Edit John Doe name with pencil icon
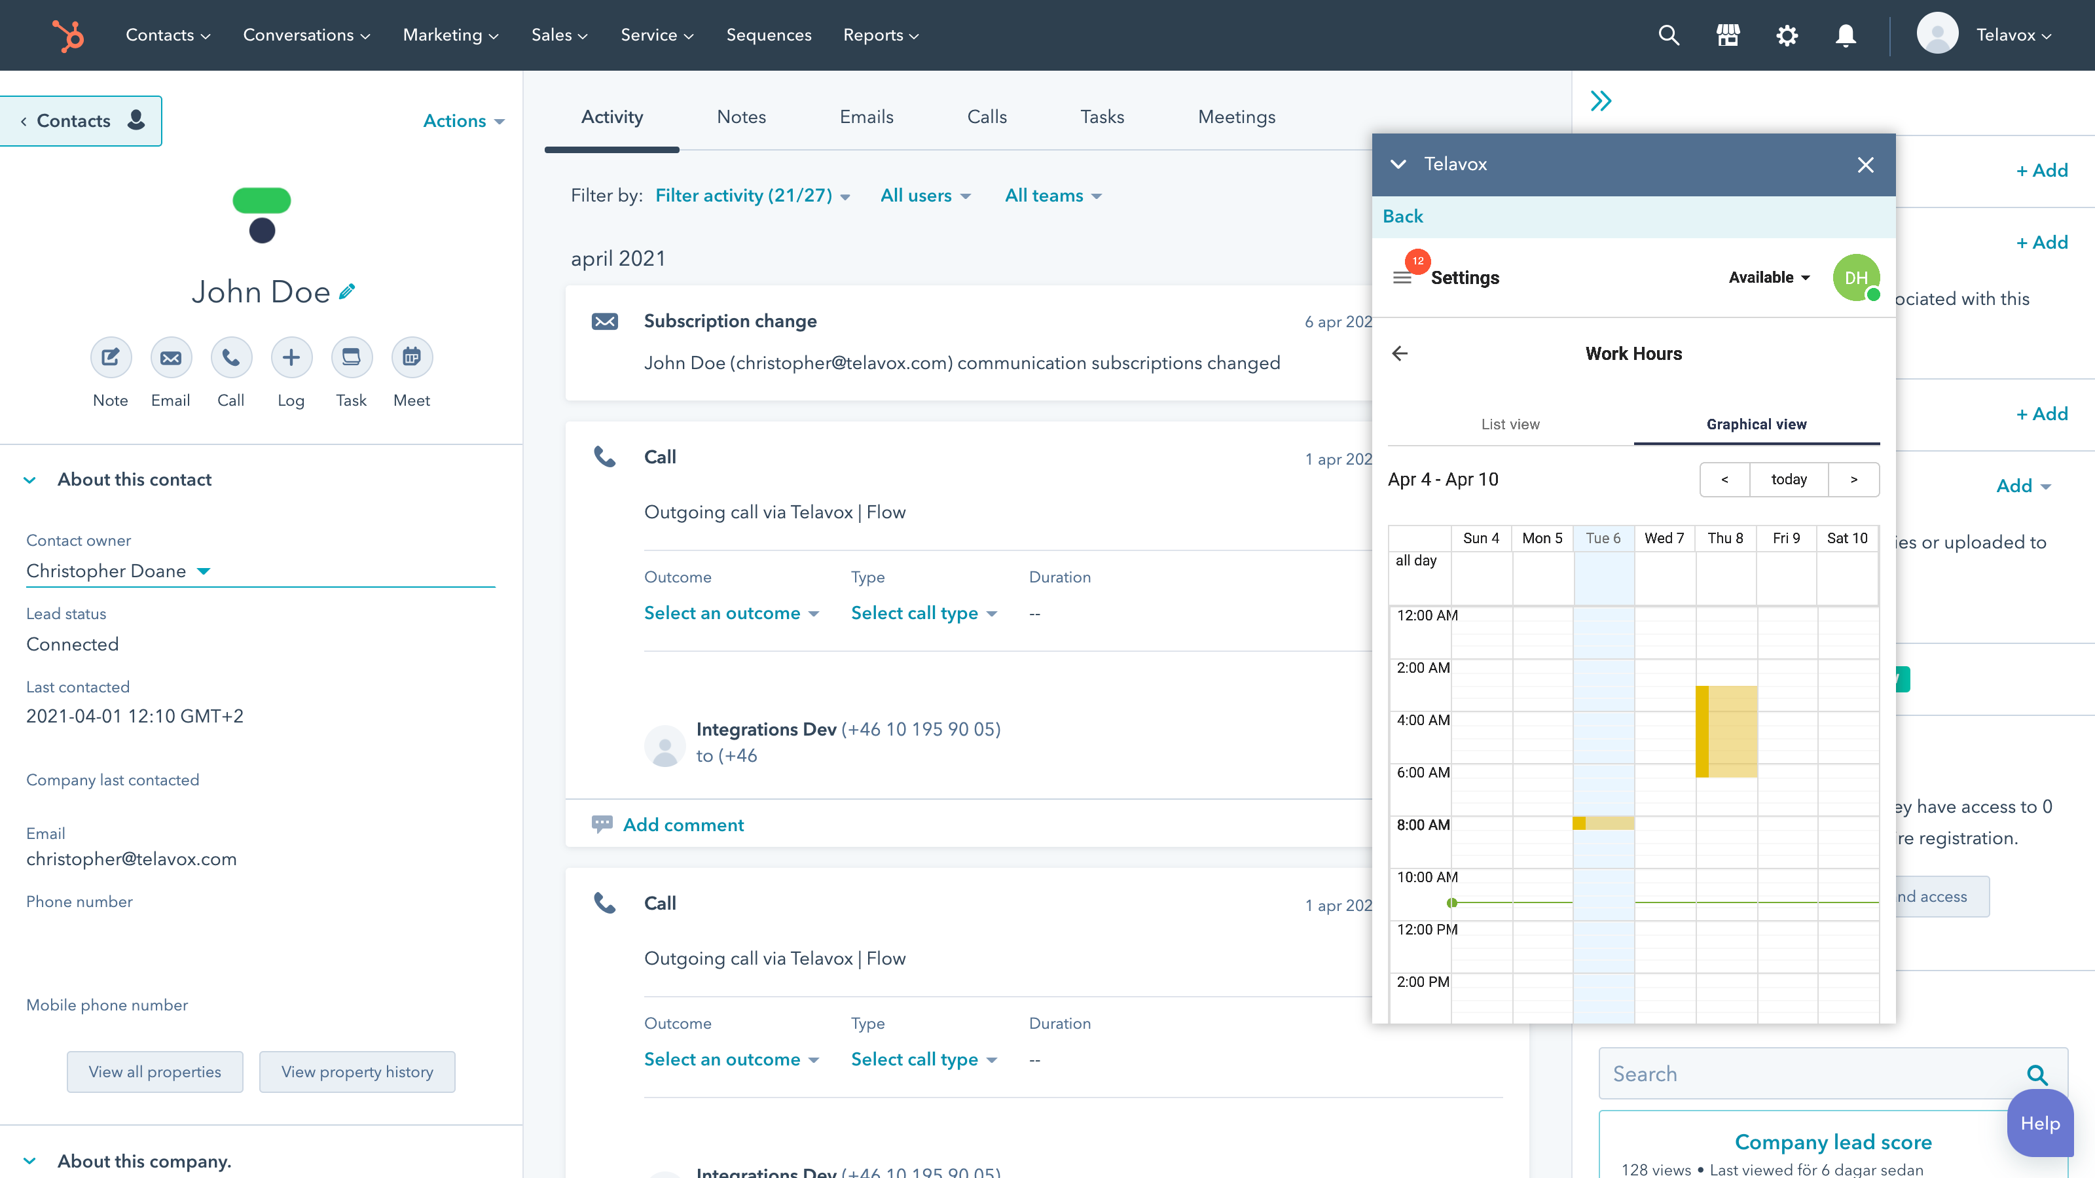This screenshot has height=1178, width=2095. [347, 291]
